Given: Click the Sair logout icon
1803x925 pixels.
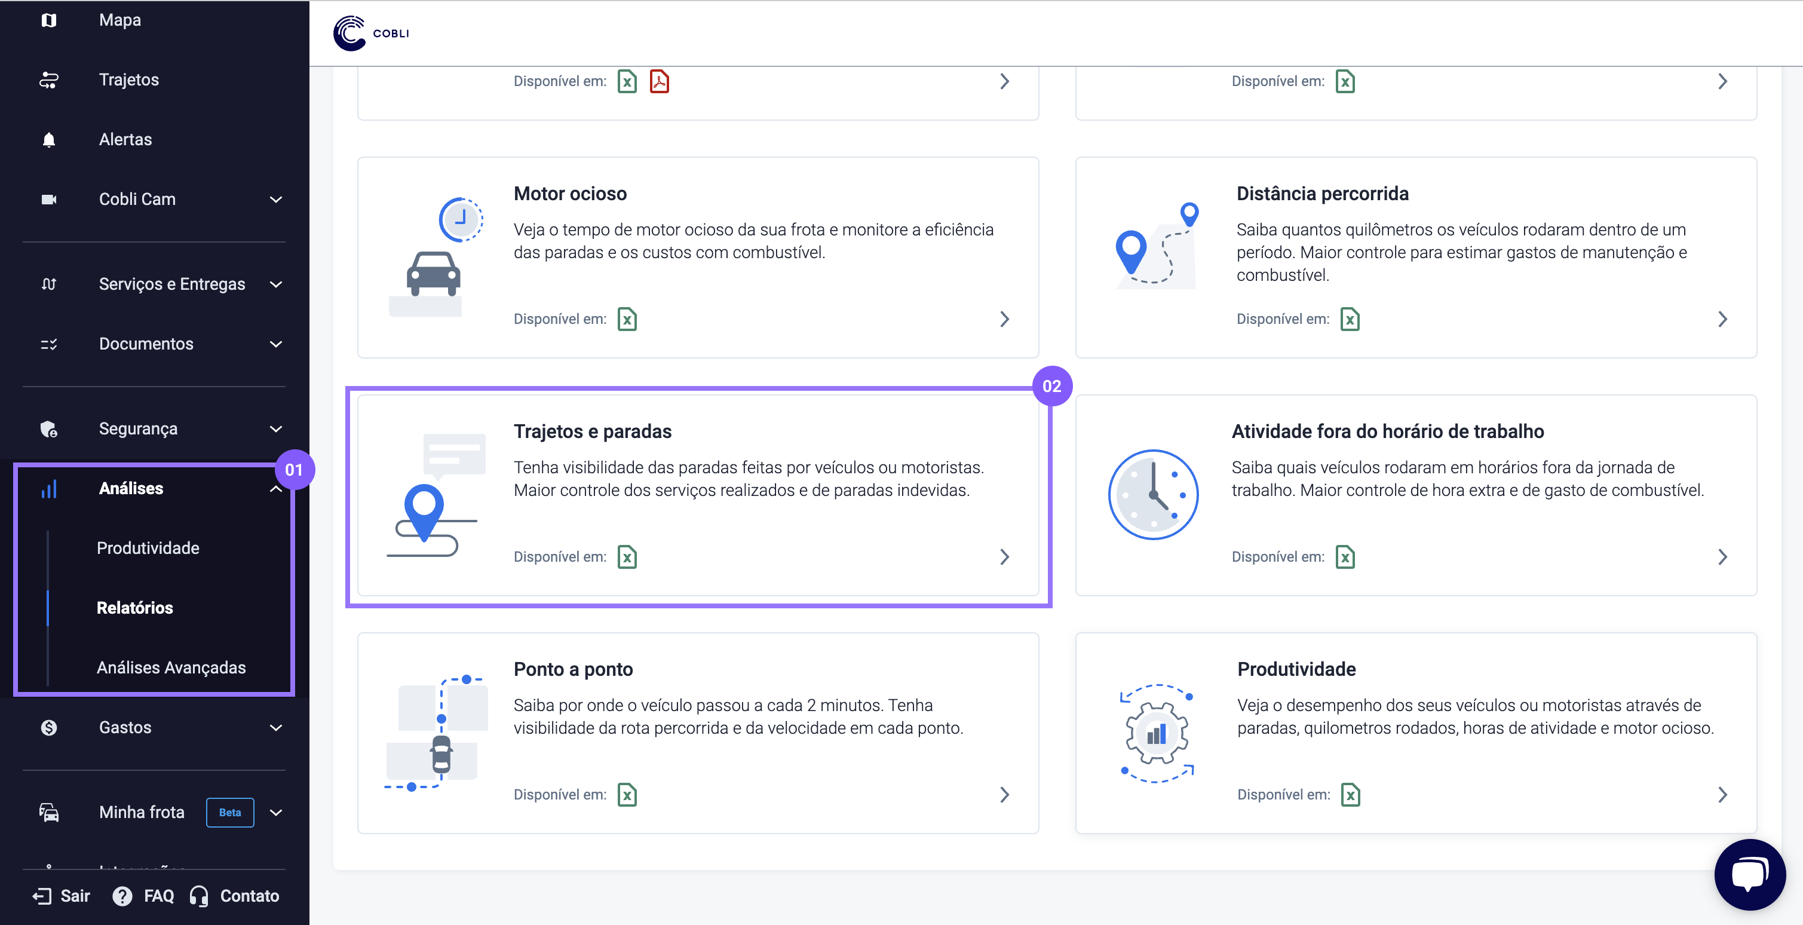Looking at the screenshot, I should point(41,896).
